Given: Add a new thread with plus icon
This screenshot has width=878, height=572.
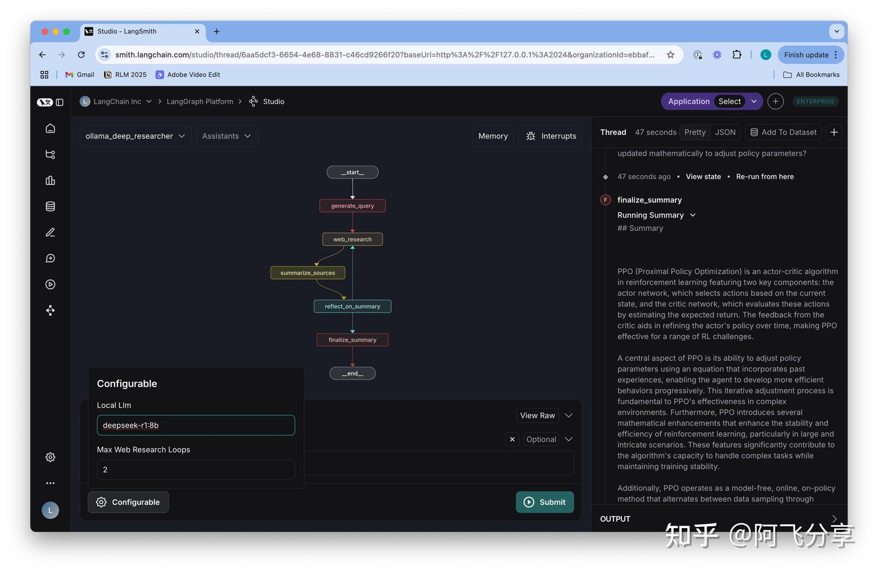Looking at the screenshot, I should click(834, 132).
